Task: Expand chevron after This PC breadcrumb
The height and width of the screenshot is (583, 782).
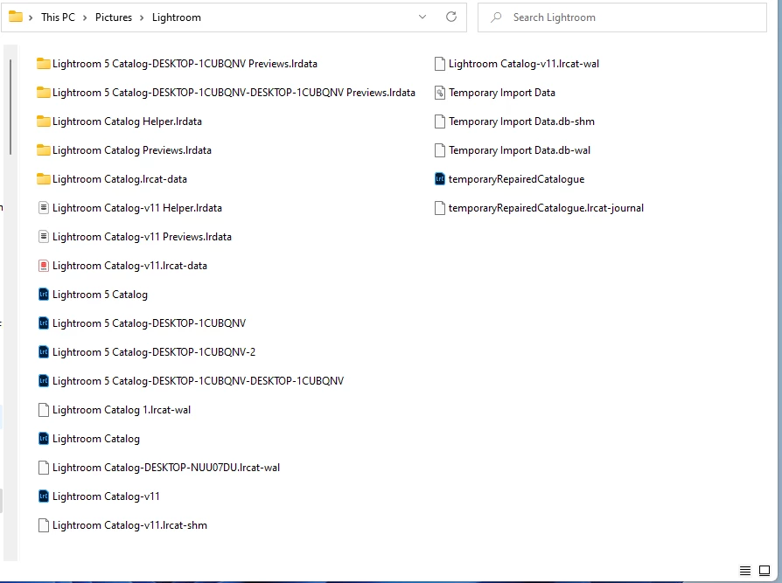Action: 85,18
